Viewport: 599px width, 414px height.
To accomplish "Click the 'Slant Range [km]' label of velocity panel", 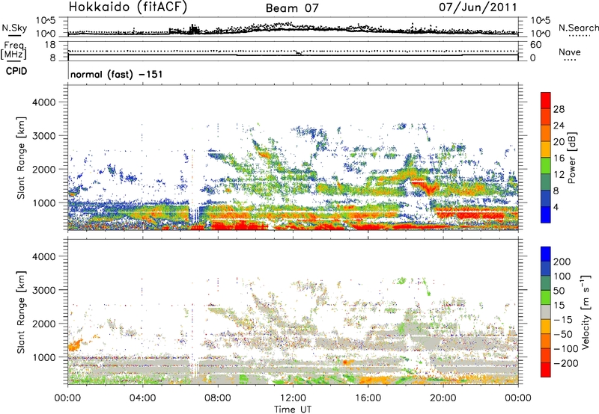I will pos(21,312).
